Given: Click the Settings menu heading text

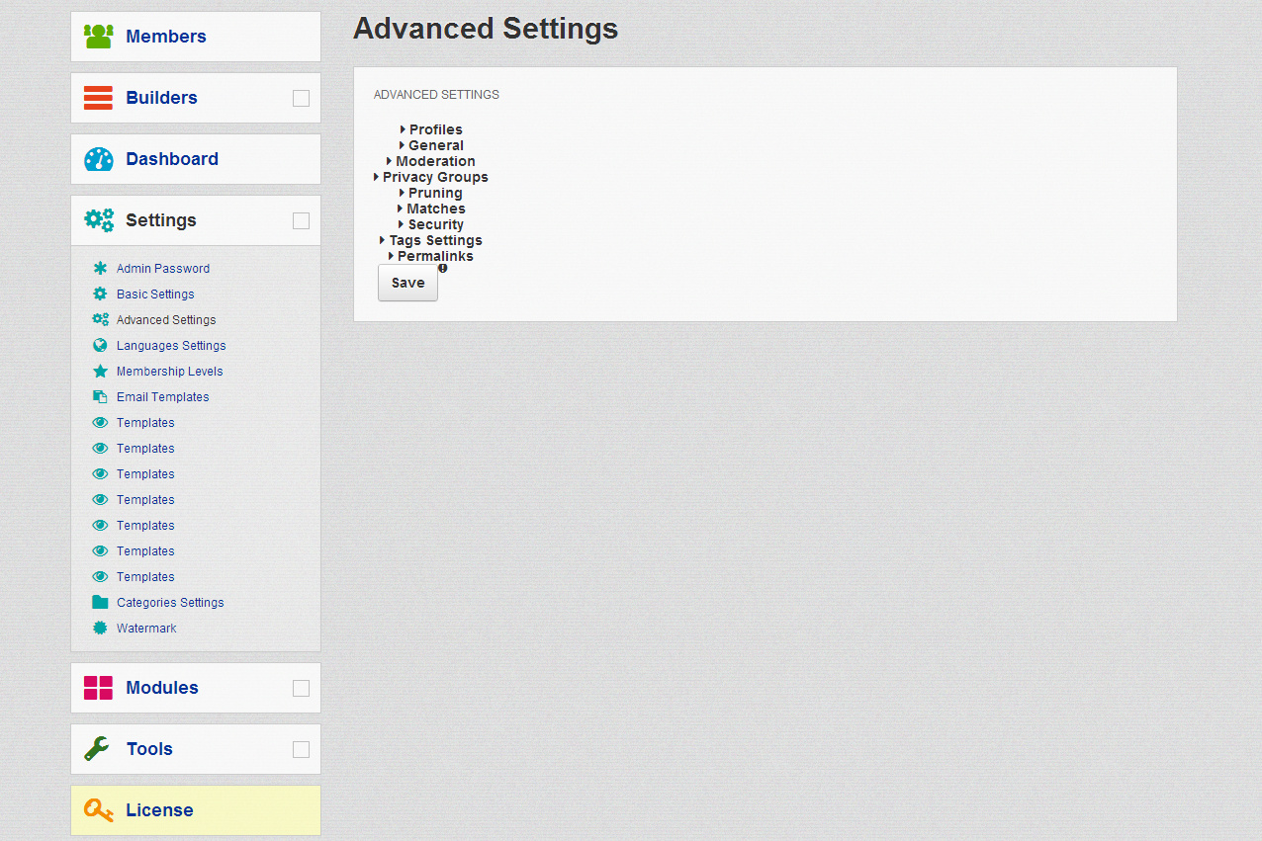Looking at the screenshot, I should 161,220.
